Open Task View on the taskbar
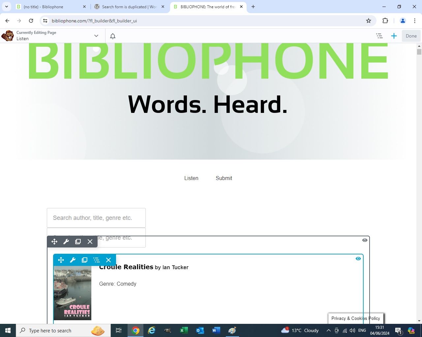Image resolution: width=422 pixels, height=337 pixels. [119, 330]
